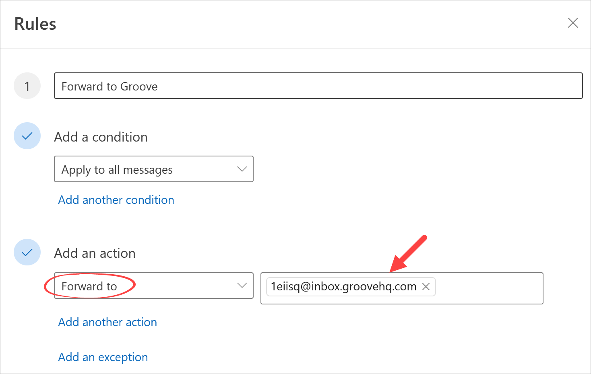Select the 1eiisq@inbox.groovehq.com address chip
The height and width of the screenshot is (374, 591).
[x=343, y=287]
